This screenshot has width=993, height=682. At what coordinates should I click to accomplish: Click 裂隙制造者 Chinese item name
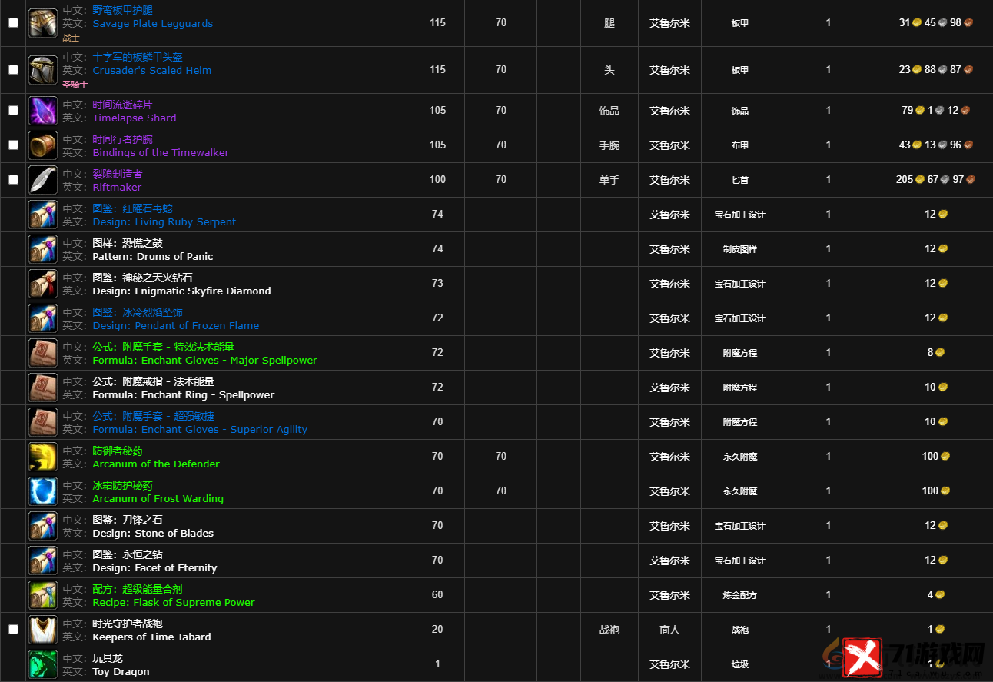coord(118,174)
